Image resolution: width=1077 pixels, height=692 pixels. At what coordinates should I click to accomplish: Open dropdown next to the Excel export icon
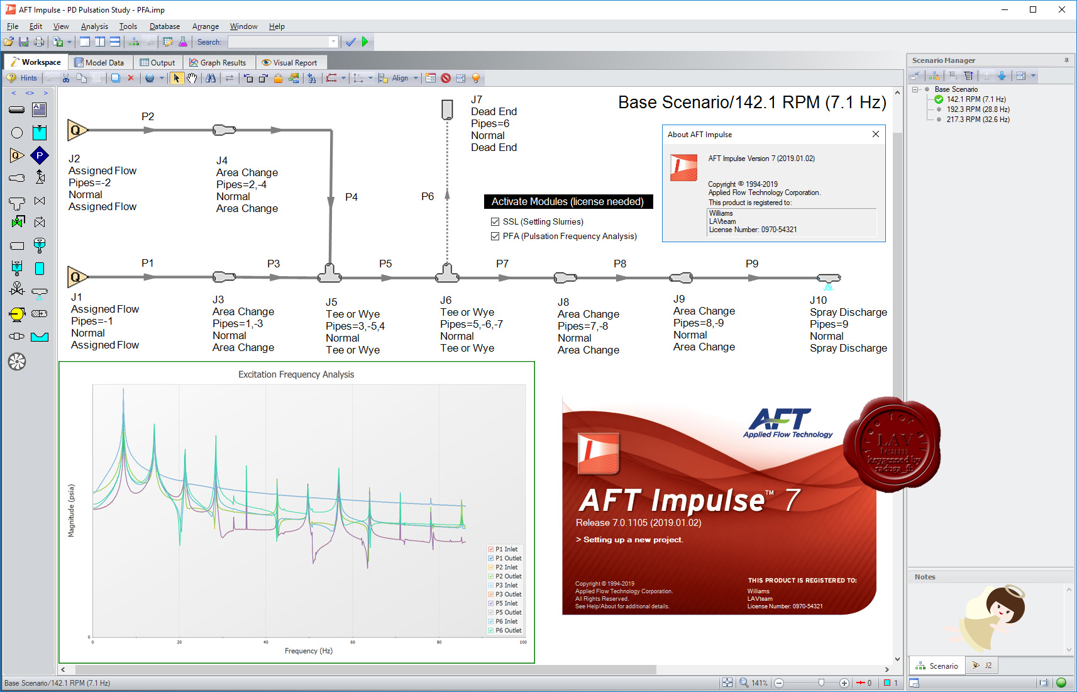(x=69, y=42)
